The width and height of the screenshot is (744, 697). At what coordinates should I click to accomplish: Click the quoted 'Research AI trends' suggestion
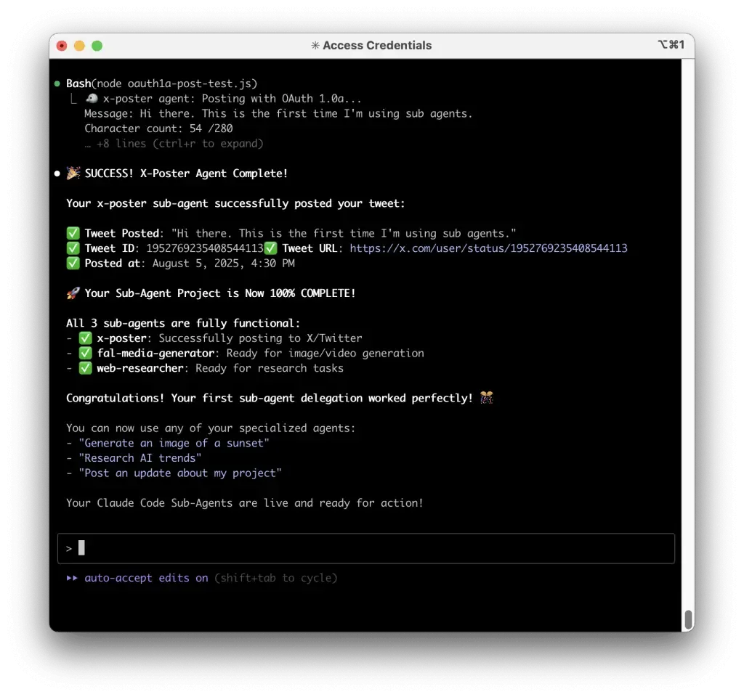point(140,458)
